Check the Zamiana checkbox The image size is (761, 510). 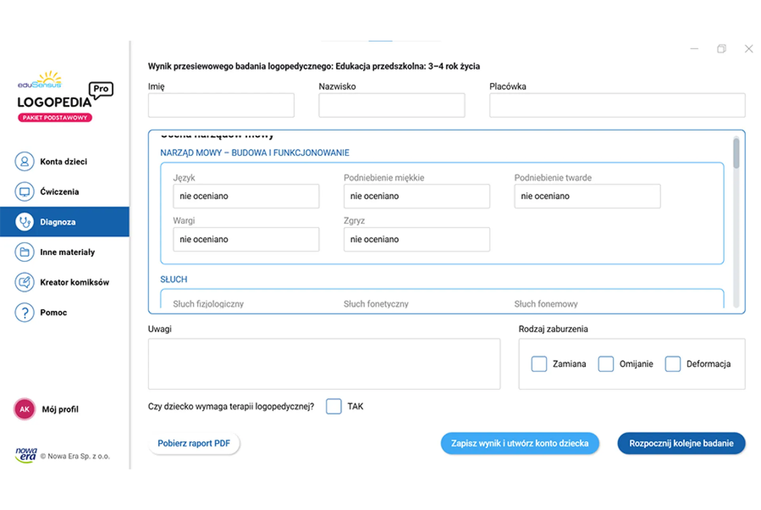(x=539, y=364)
